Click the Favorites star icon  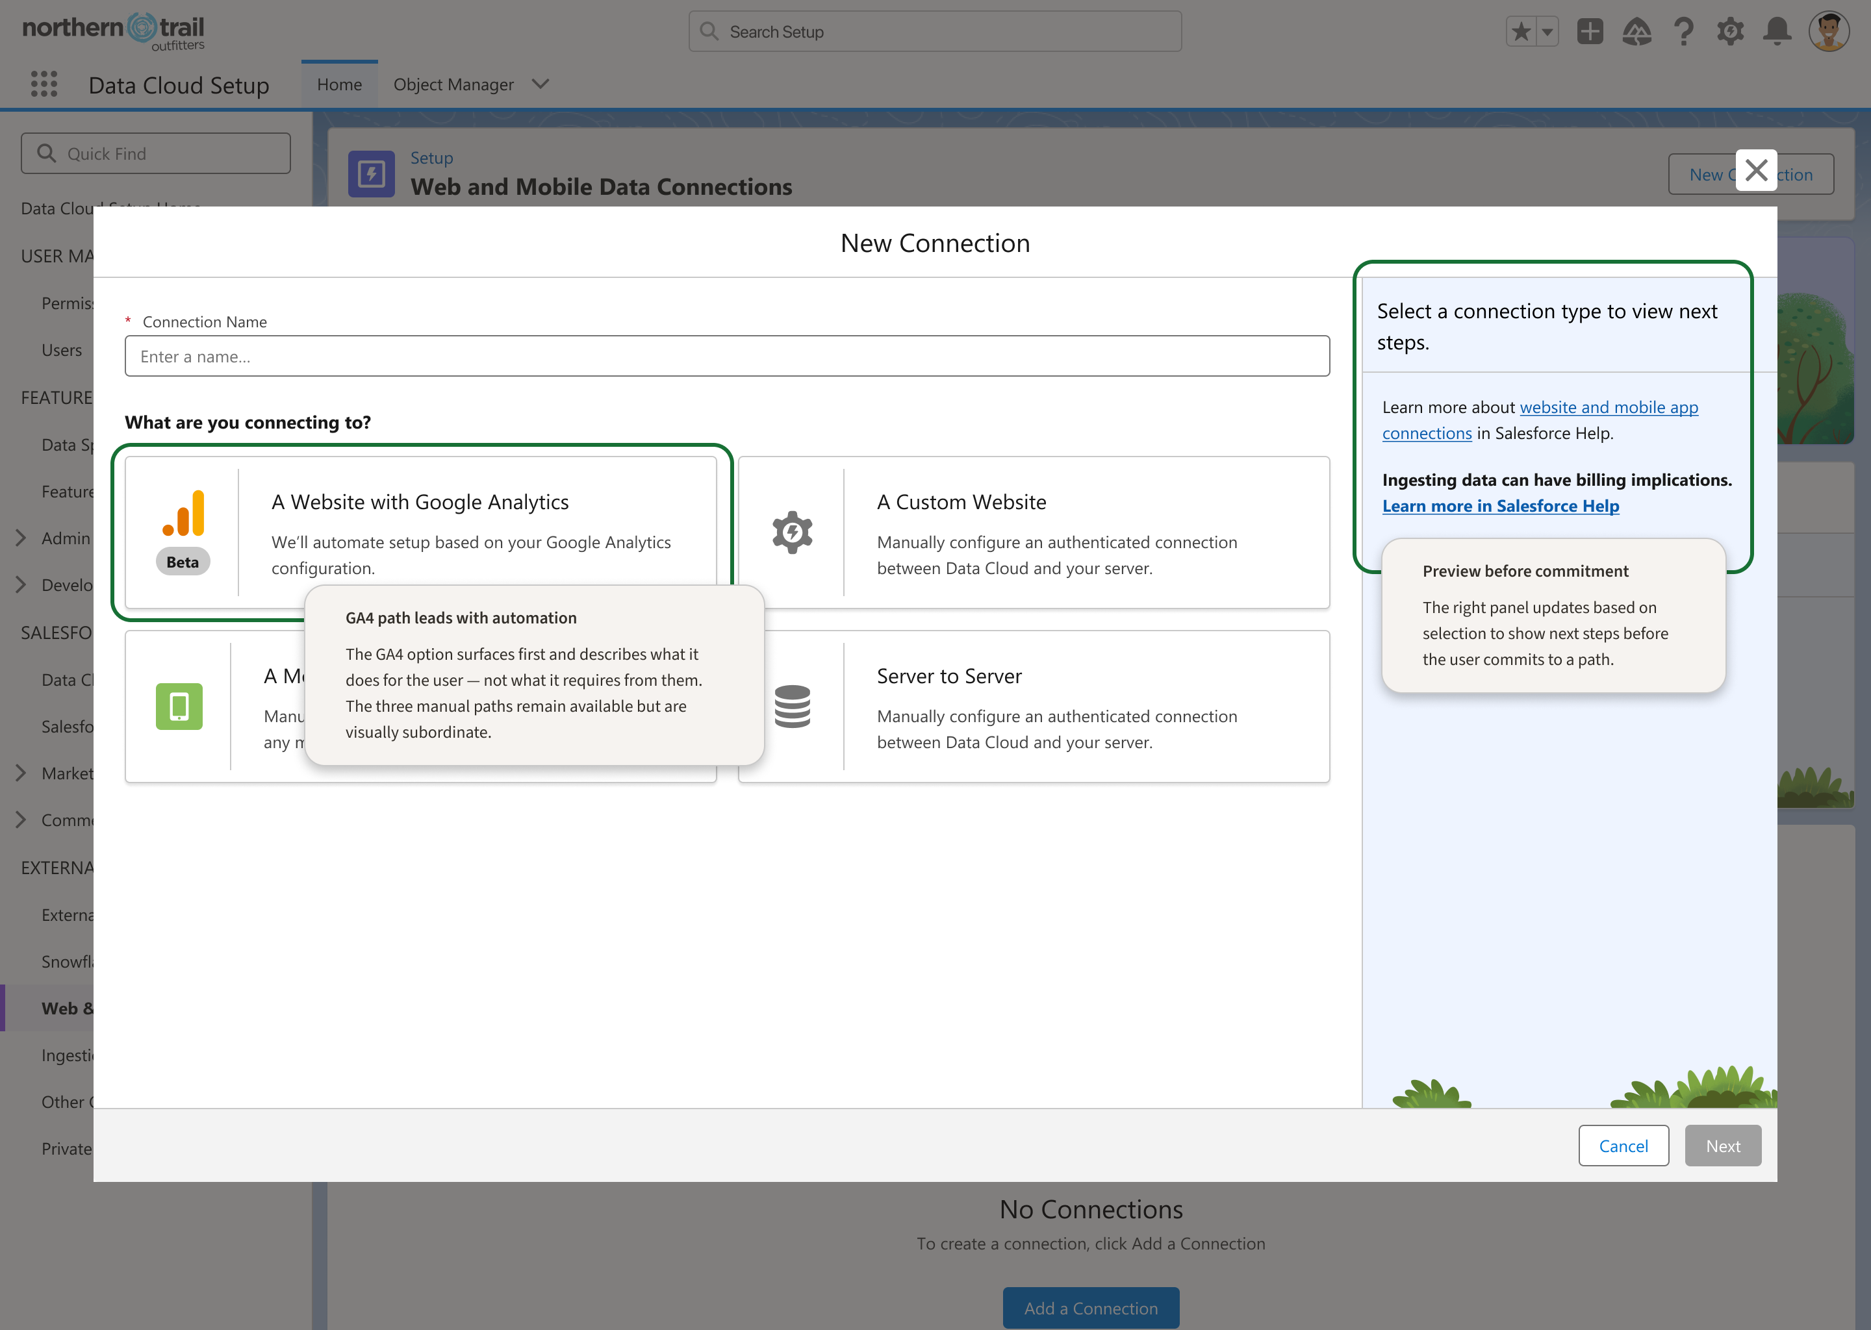pyautogui.click(x=1521, y=32)
